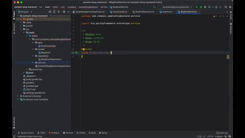Stop the running process button
Screen dimensions: 245x138
coord(220,7)
